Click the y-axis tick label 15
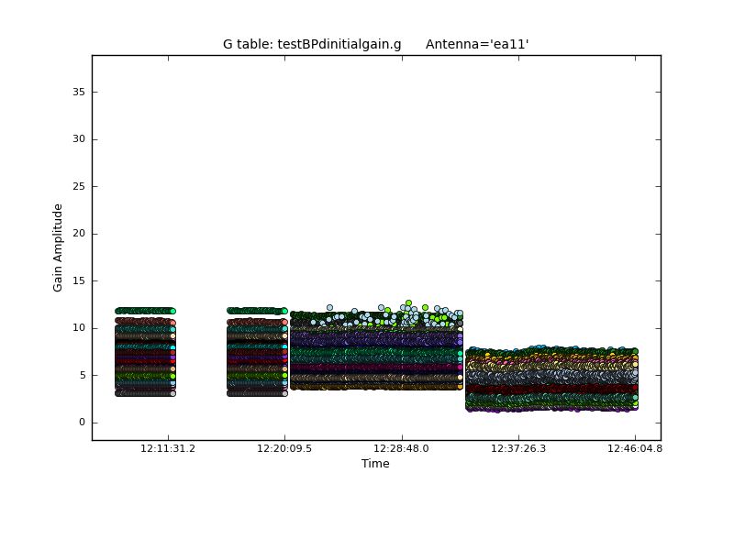Viewport: 734px width, 550px height. [79, 280]
